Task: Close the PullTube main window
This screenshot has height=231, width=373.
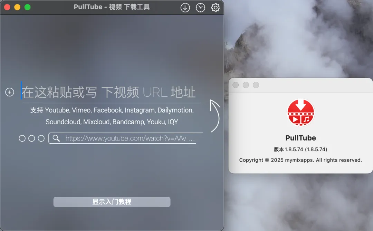Action: click(x=7, y=7)
